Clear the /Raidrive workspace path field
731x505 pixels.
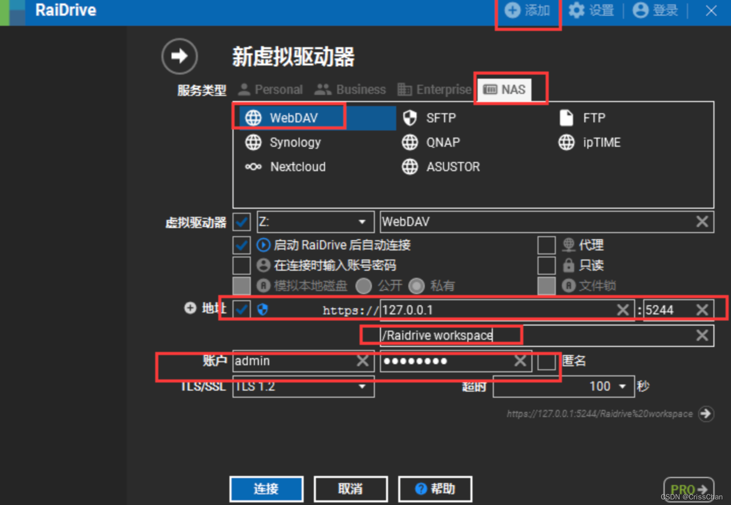point(702,335)
